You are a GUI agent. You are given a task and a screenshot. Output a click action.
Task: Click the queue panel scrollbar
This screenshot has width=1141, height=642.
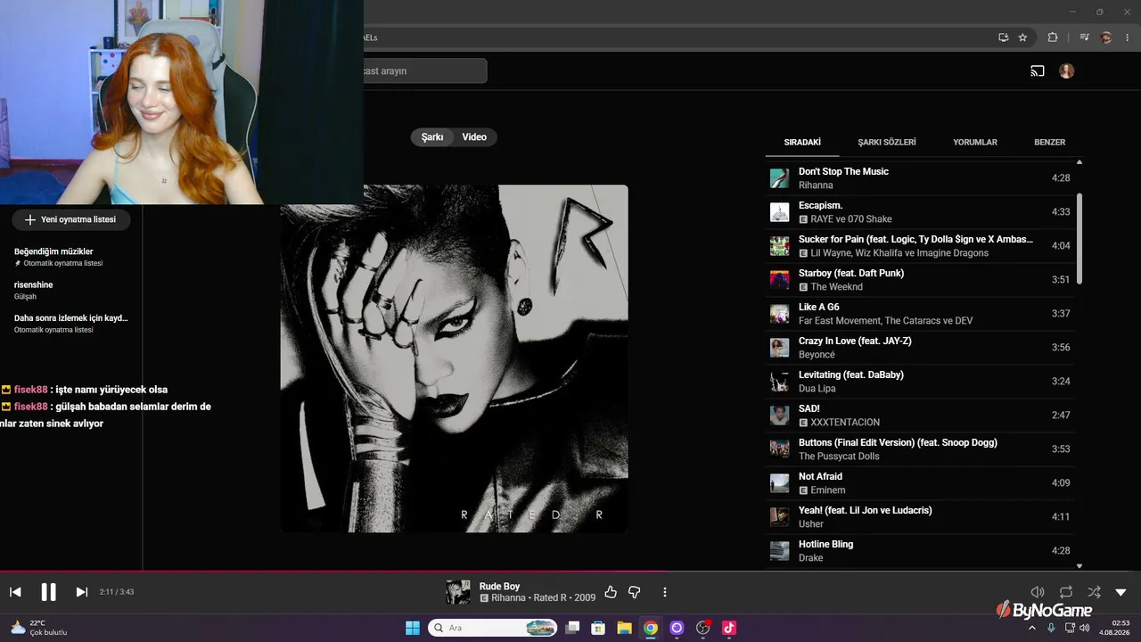pos(1079,239)
